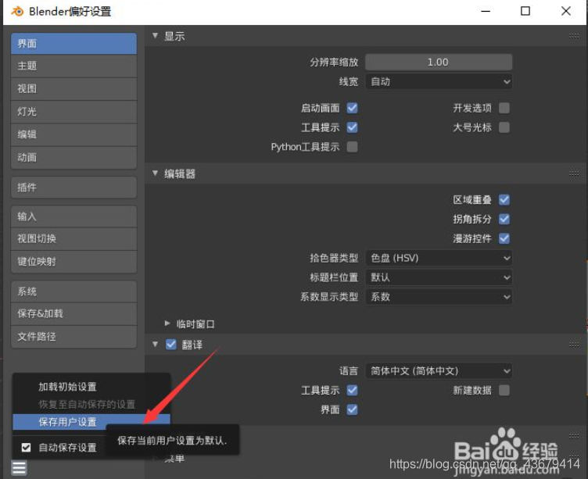Select 界面 tab in sidebar

(73, 44)
